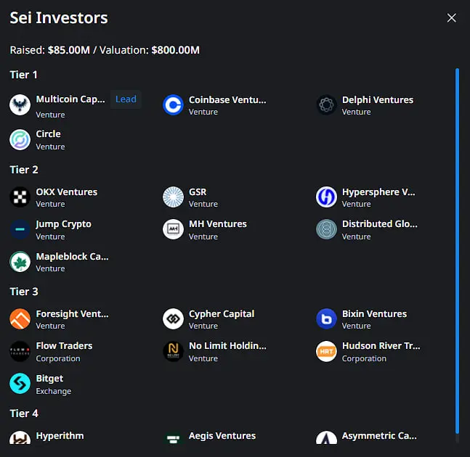470x457 pixels.
Task: Click the Multicoin Capital eagle logo
Action: pyautogui.click(x=20, y=104)
